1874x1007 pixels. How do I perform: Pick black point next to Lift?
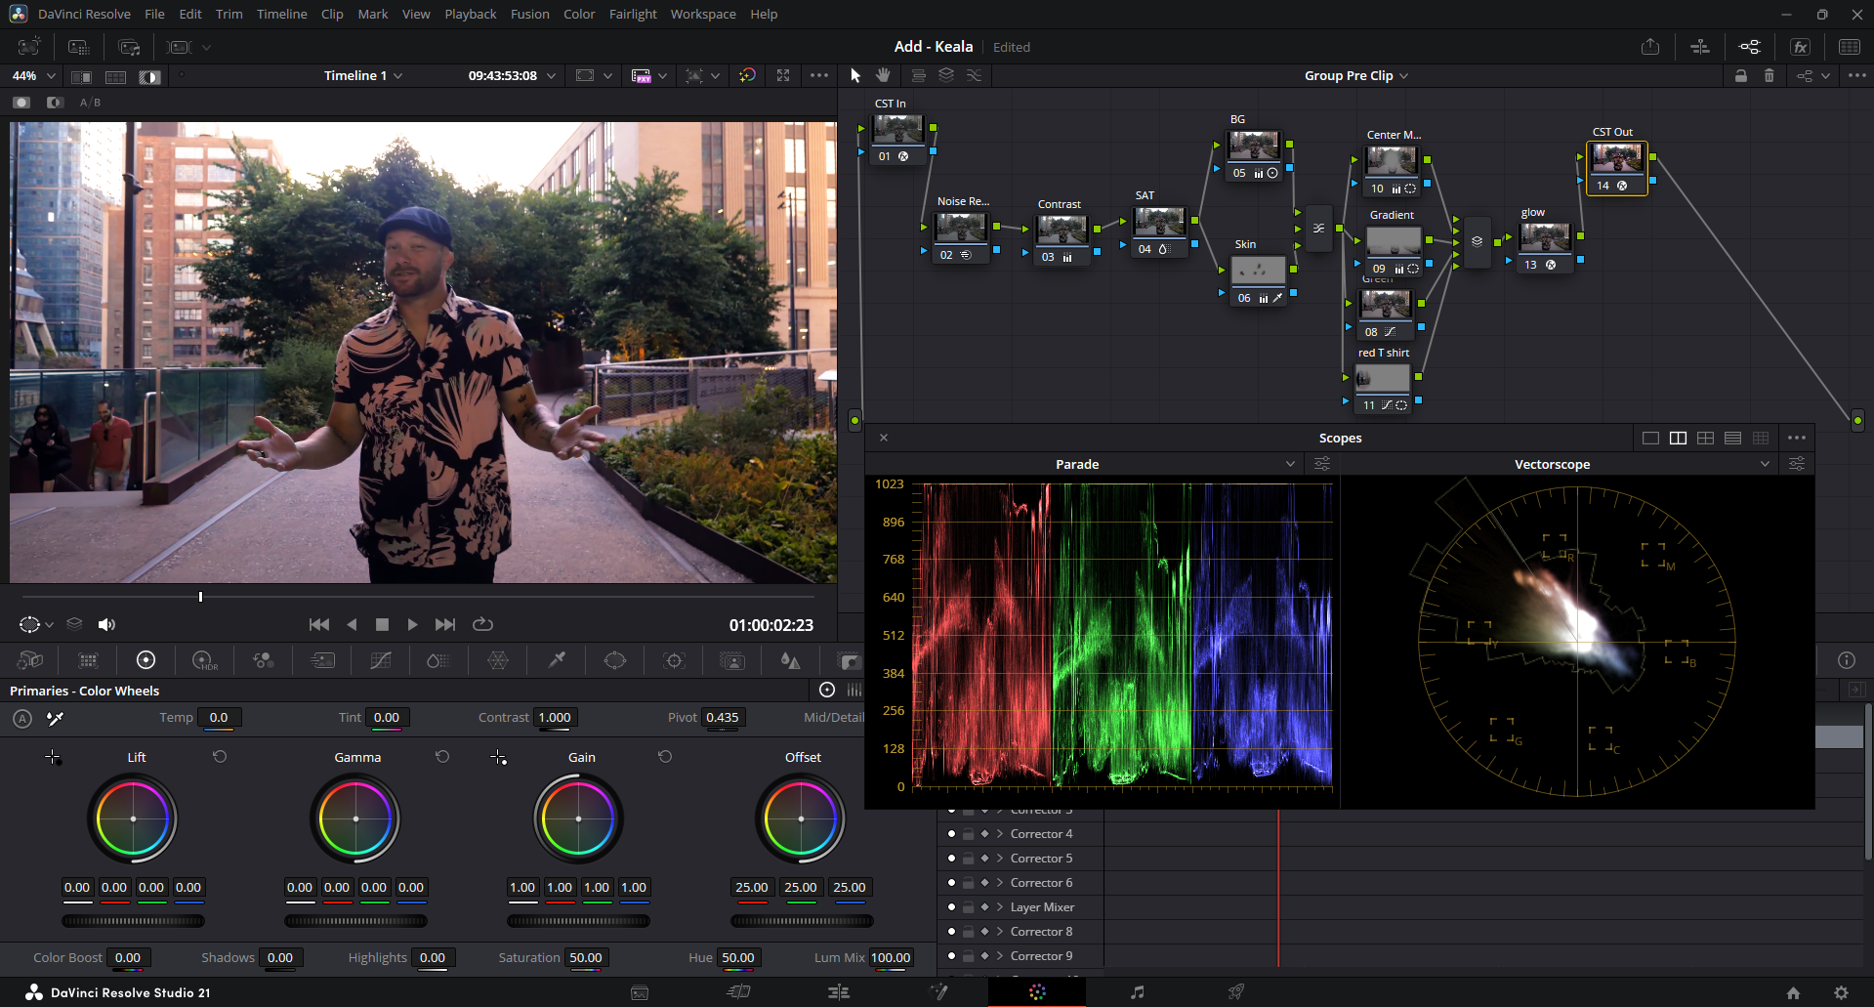coord(53,757)
